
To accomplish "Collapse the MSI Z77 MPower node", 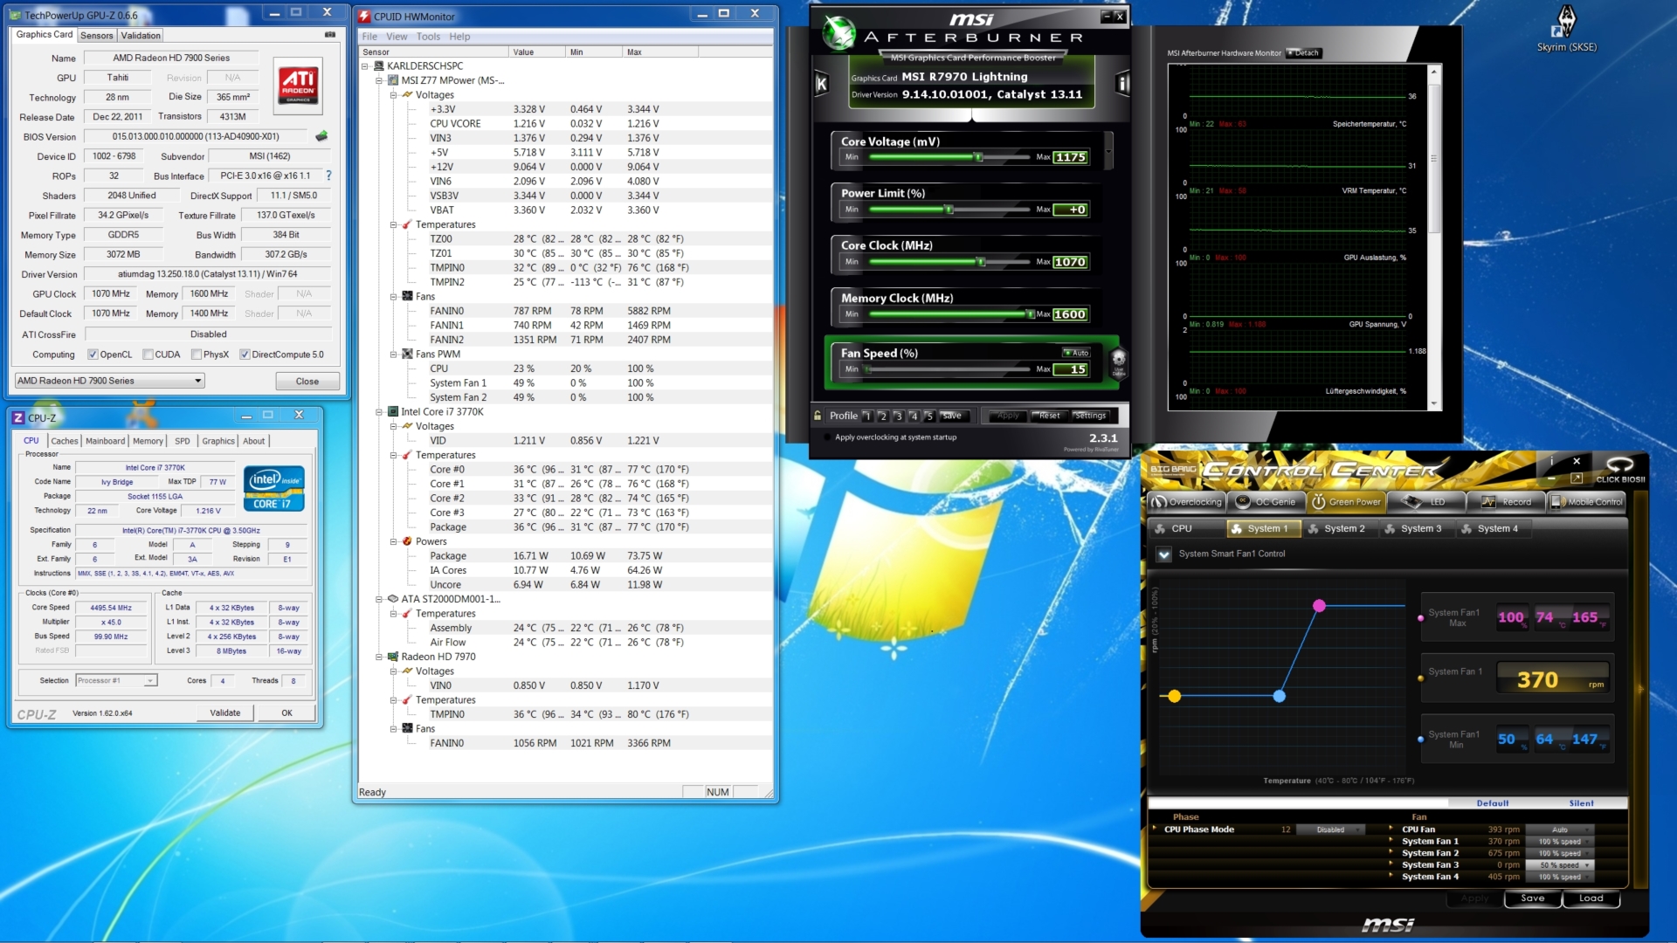I will [x=380, y=80].
